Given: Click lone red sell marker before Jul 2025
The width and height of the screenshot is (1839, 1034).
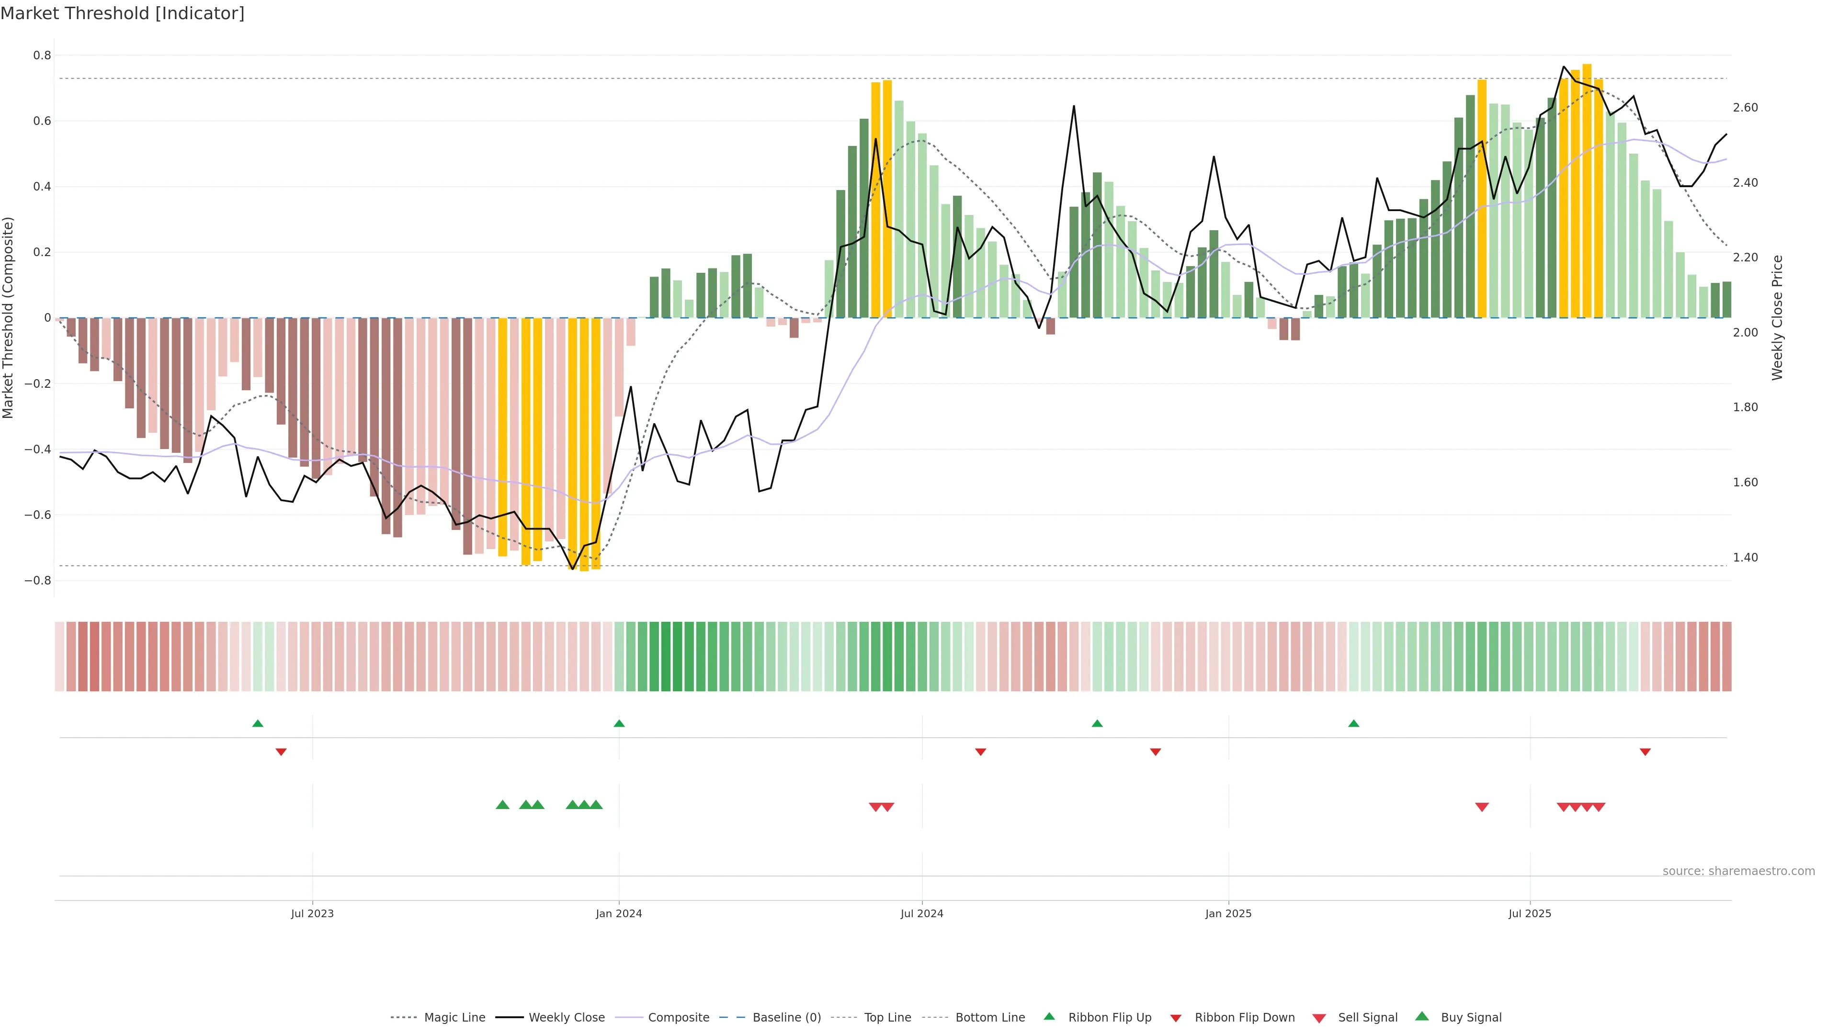Looking at the screenshot, I should pyautogui.click(x=1482, y=807).
